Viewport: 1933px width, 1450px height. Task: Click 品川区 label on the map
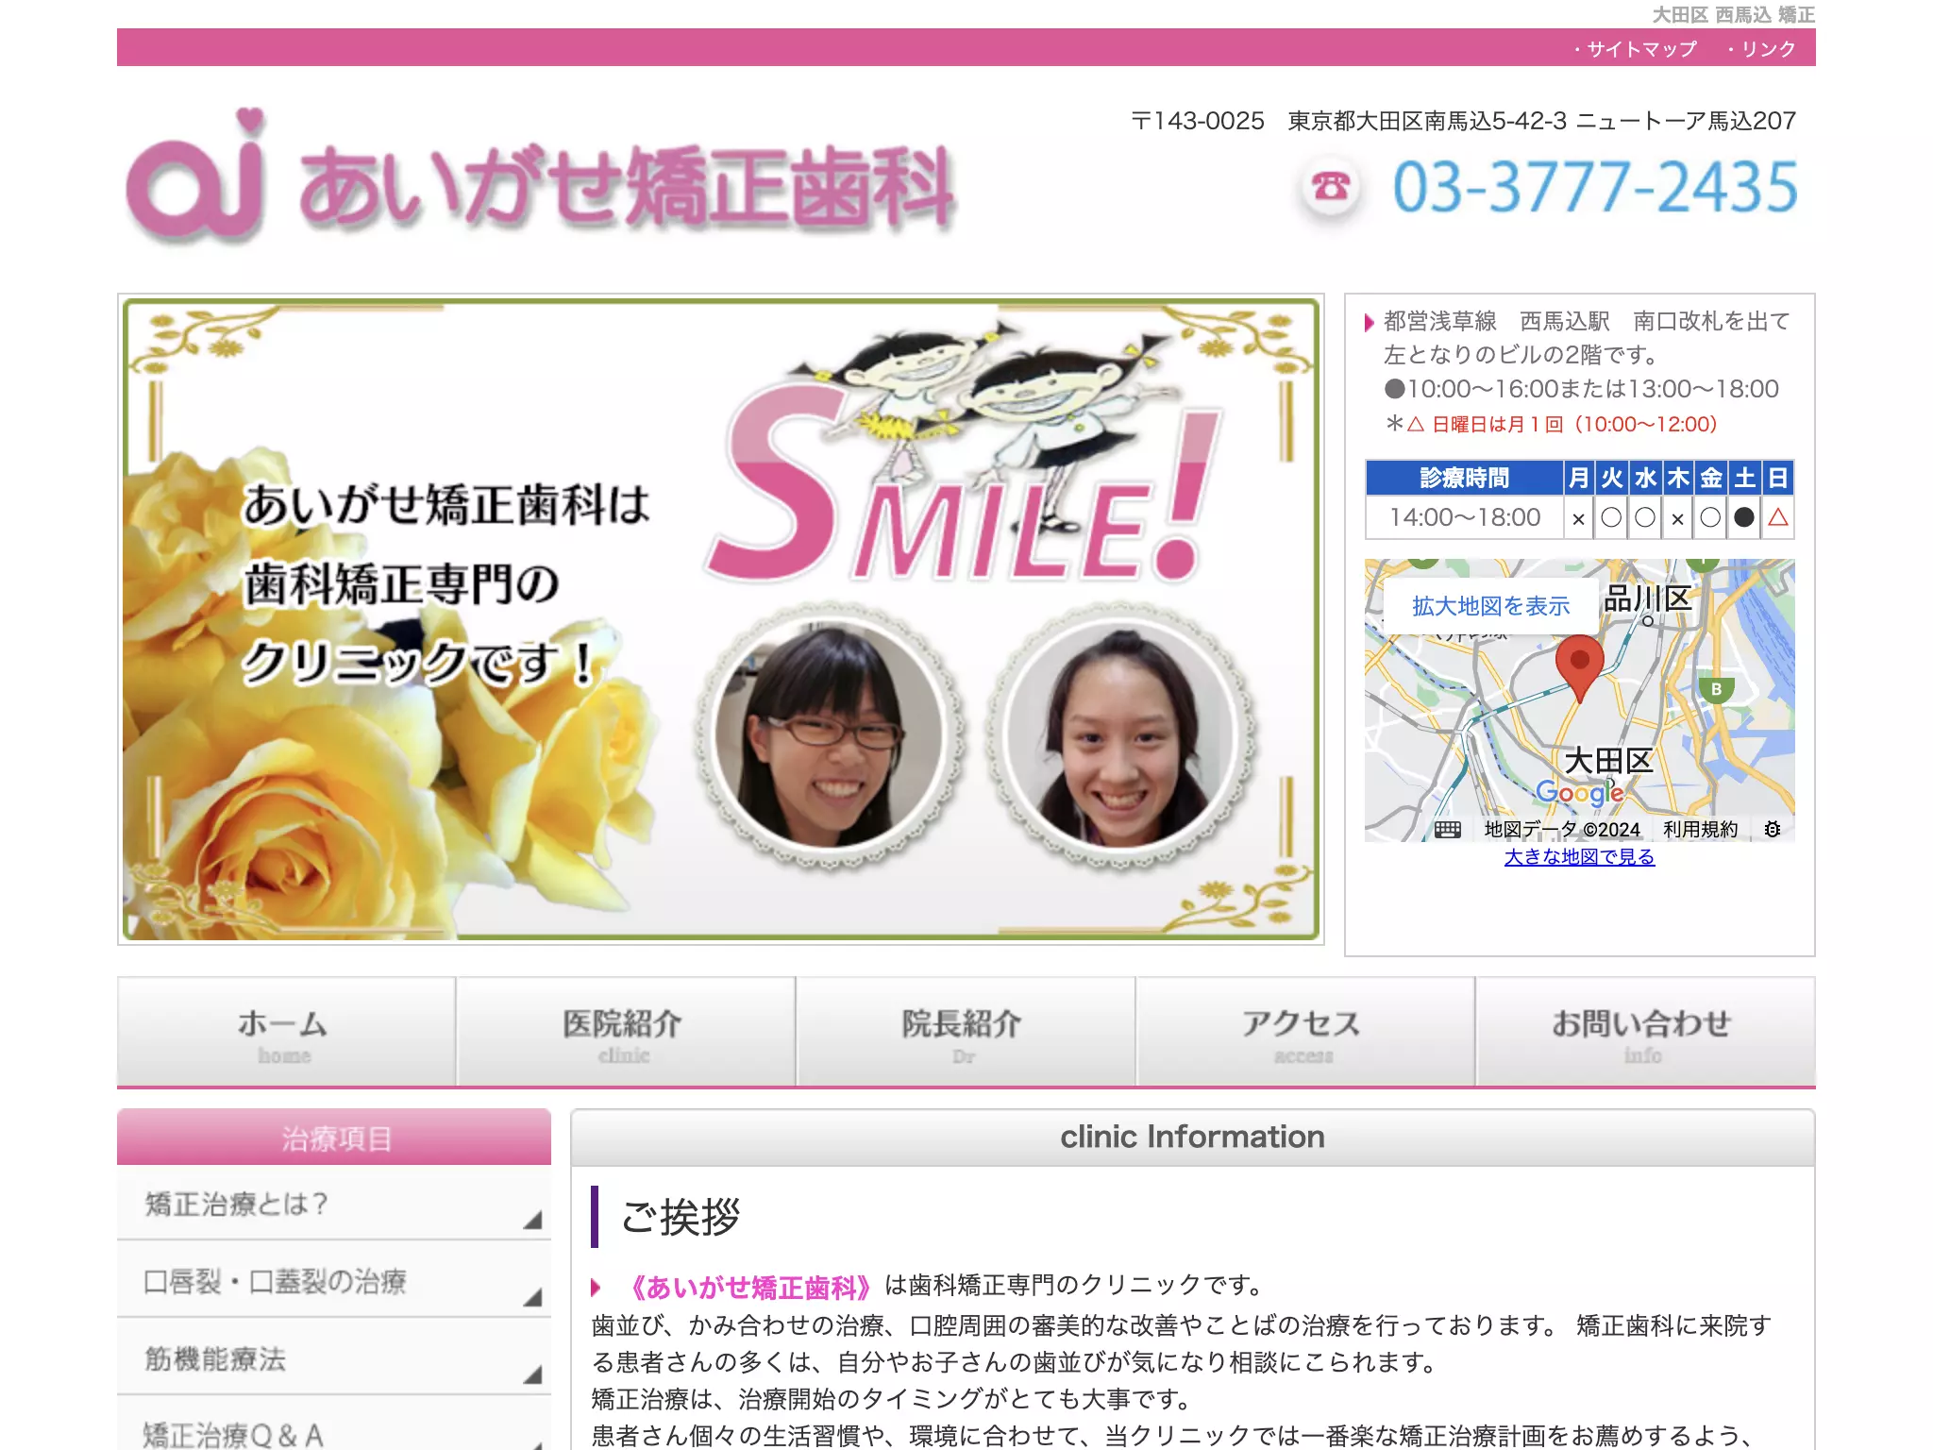pos(1647,599)
